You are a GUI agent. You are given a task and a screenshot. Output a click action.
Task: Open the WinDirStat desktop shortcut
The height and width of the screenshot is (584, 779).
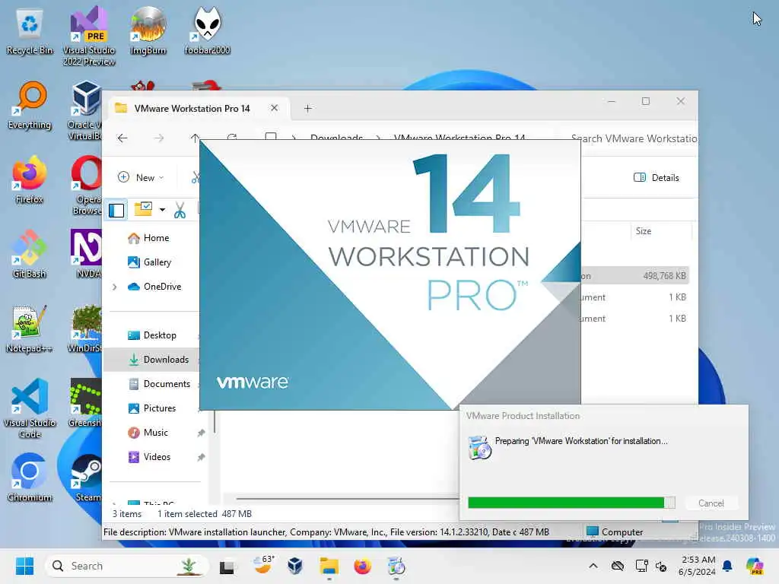pyautogui.click(x=85, y=328)
